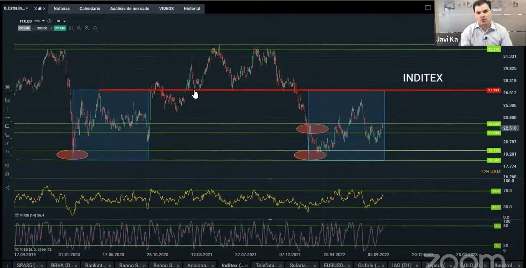
Task: Click the INDITEX text annotation on chart
Action: (x=423, y=78)
